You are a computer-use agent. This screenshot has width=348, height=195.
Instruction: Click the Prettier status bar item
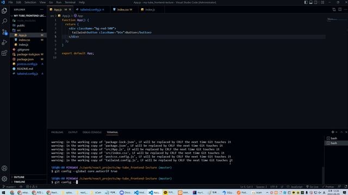tap(328, 187)
